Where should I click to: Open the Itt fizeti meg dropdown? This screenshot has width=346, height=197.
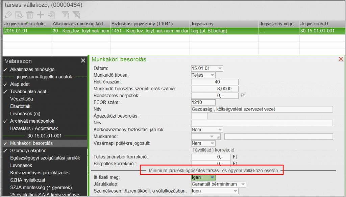[x=212, y=177]
